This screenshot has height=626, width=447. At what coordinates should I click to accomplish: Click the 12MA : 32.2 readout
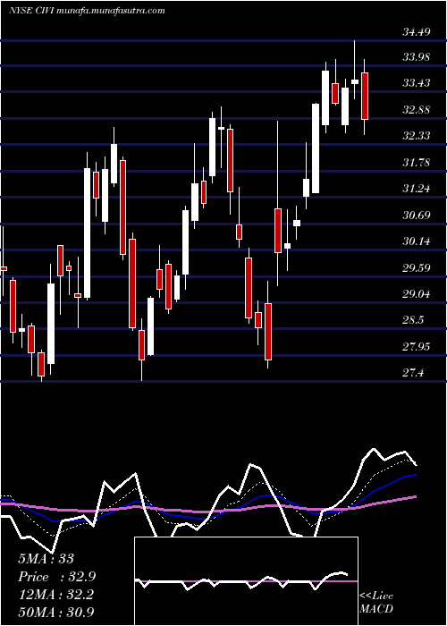(55, 595)
